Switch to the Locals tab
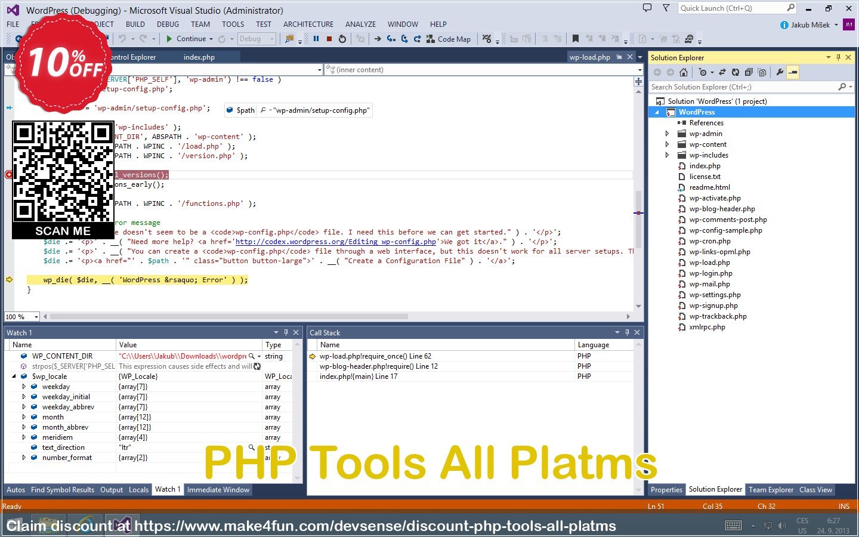Image resolution: width=859 pixels, height=537 pixels. (x=138, y=490)
